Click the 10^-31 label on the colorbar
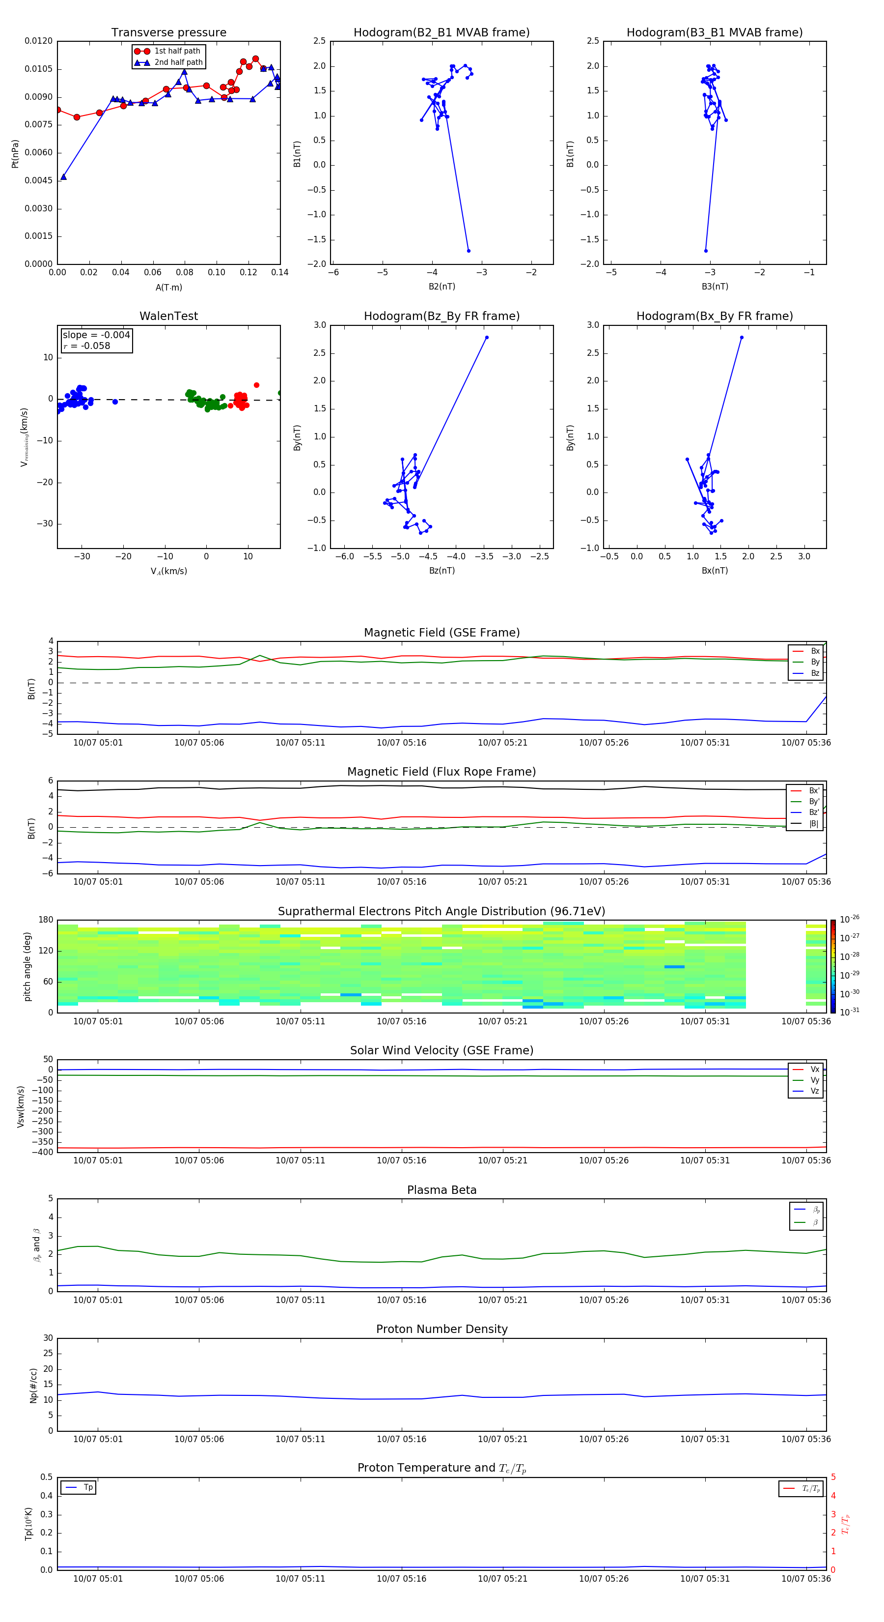 pos(850,1012)
